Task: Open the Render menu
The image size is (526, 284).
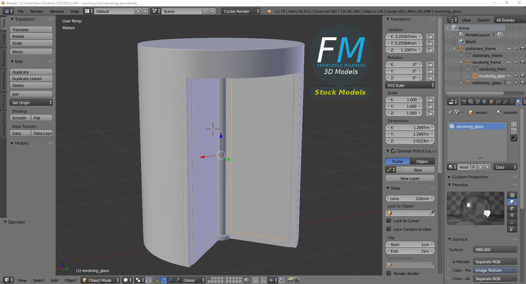Action: click(37, 11)
